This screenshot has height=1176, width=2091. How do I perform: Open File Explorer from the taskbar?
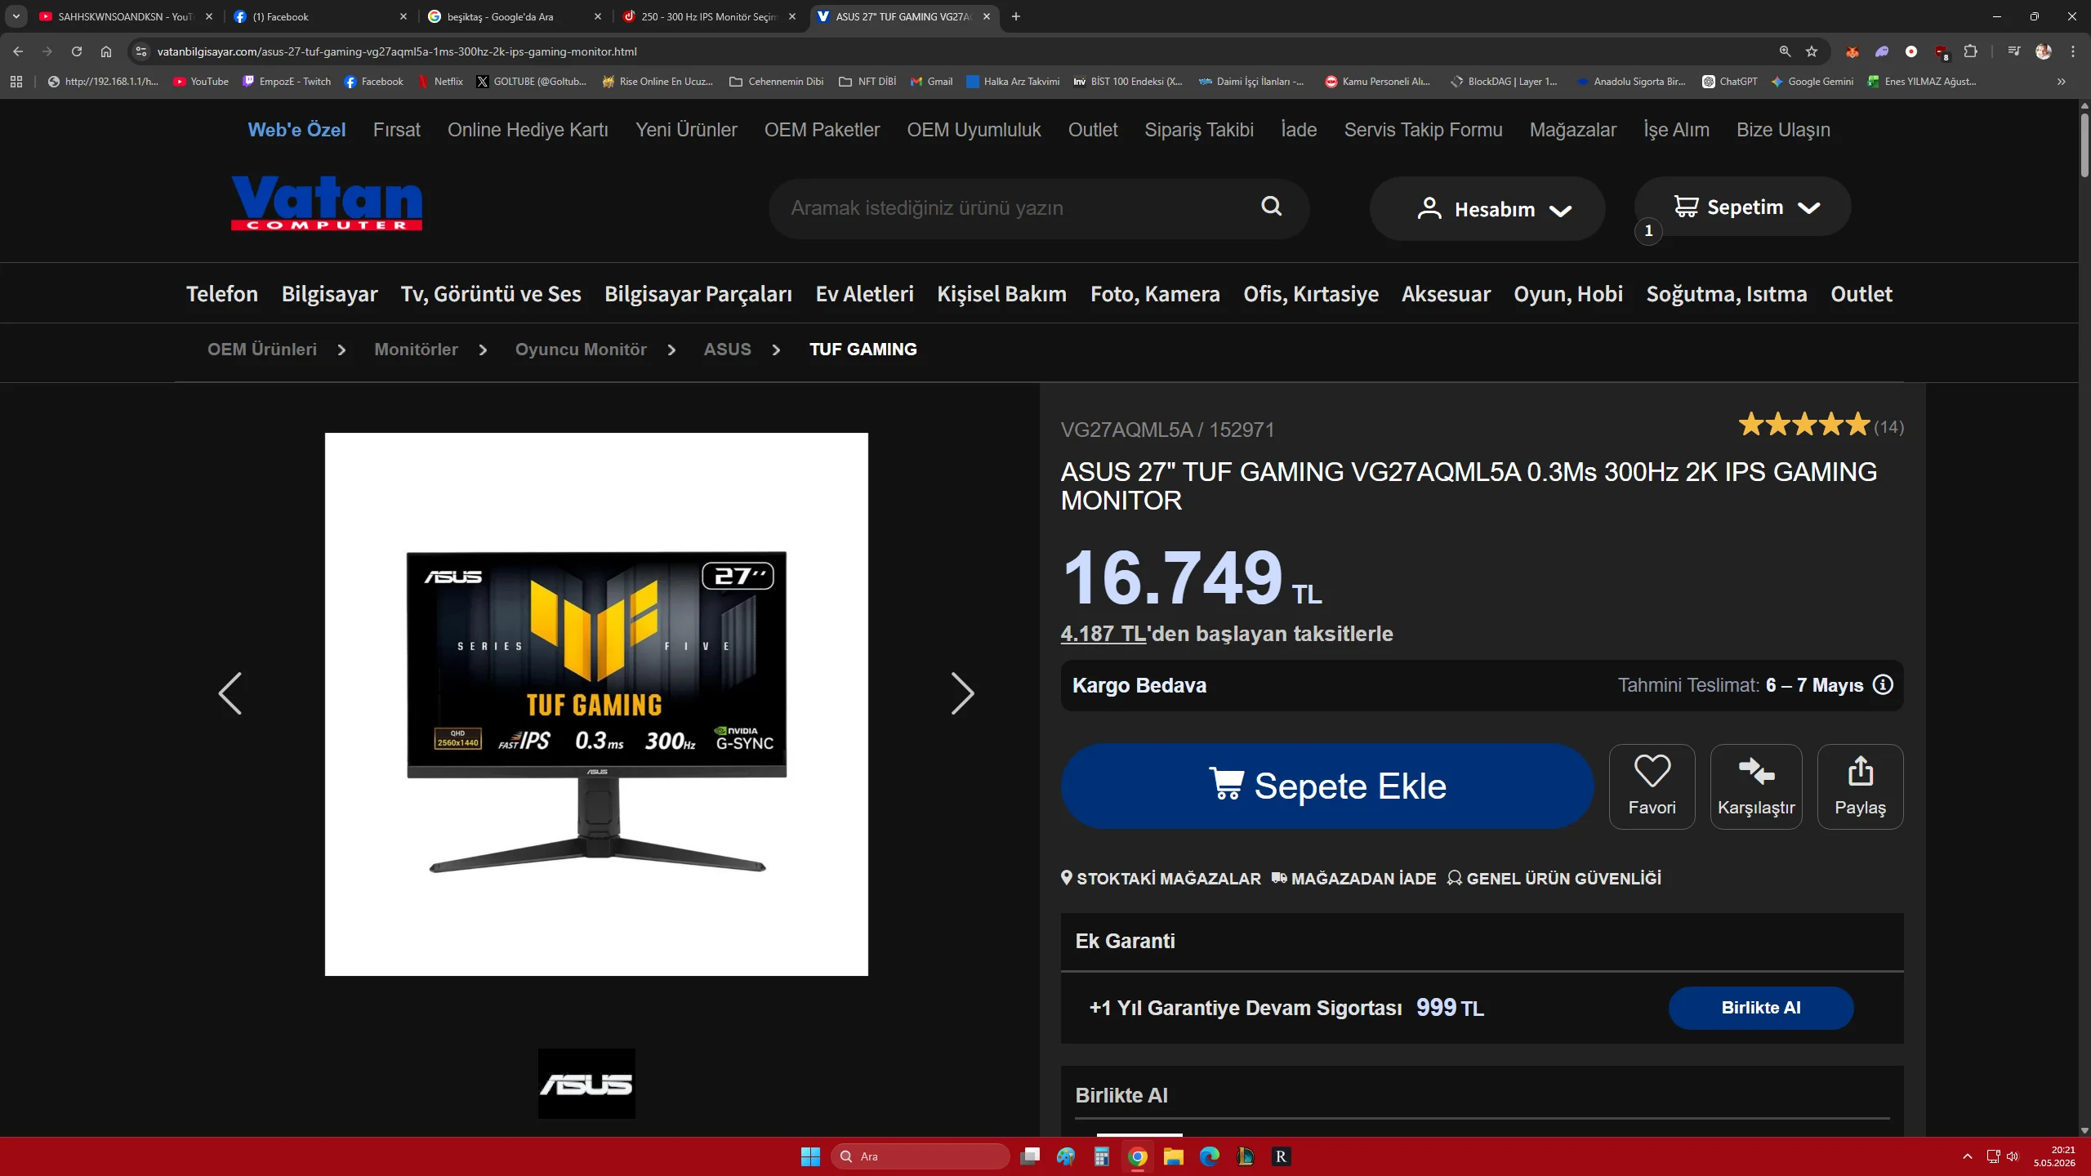click(1174, 1156)
